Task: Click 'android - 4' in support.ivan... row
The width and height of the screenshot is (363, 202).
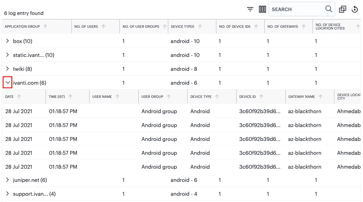Action: (184, 194)
